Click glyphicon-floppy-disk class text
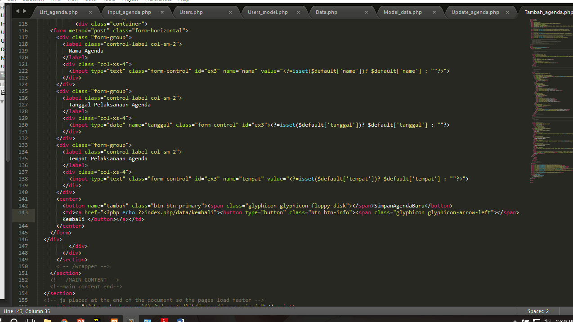The width and height of the screenshot is (573, 322). click(314, 206)
